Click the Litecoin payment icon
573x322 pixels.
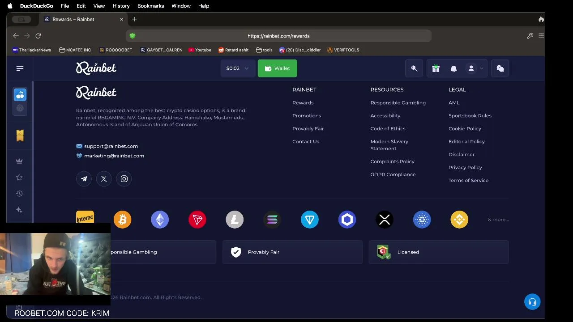(235, 220)
